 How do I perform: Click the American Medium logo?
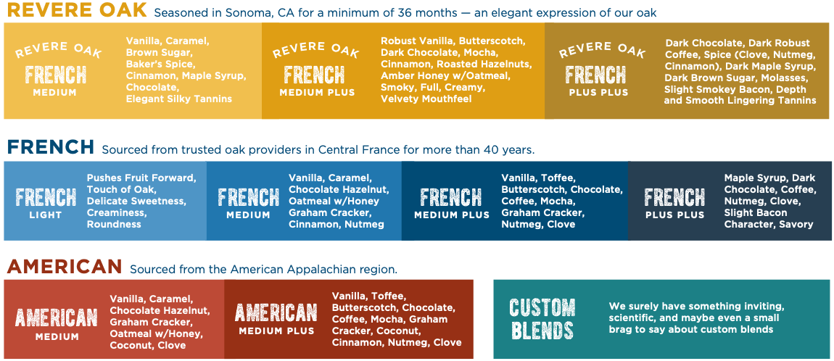57,321
